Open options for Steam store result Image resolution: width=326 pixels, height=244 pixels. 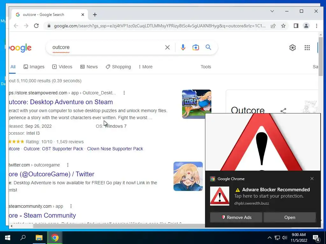(x=124, y=93)
